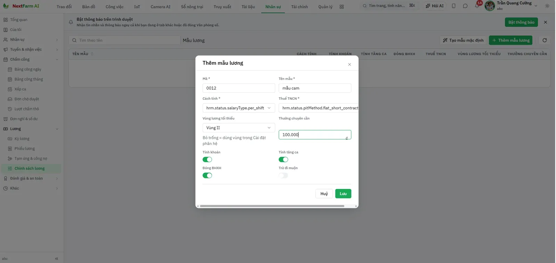Screen dimensions: 556x263
Task: Click the Lưu button in dialog
Action: [x=343, y=194]
